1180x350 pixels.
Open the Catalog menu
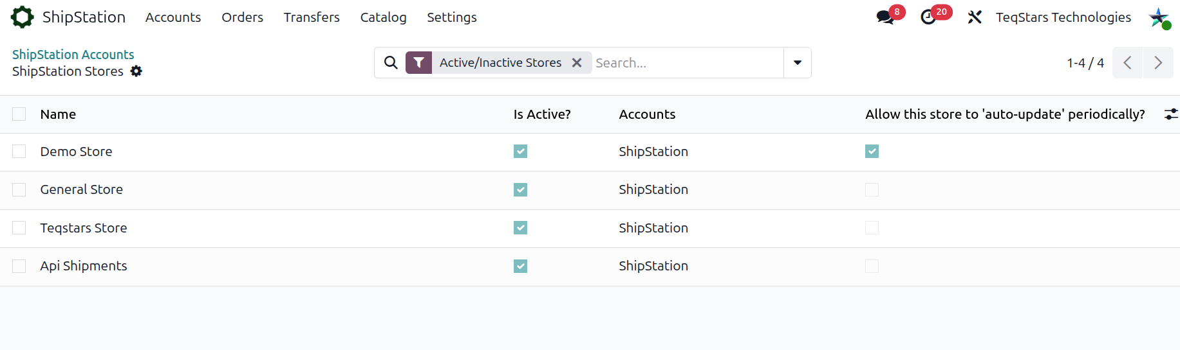pyautogui.click(x=383, y=17)
